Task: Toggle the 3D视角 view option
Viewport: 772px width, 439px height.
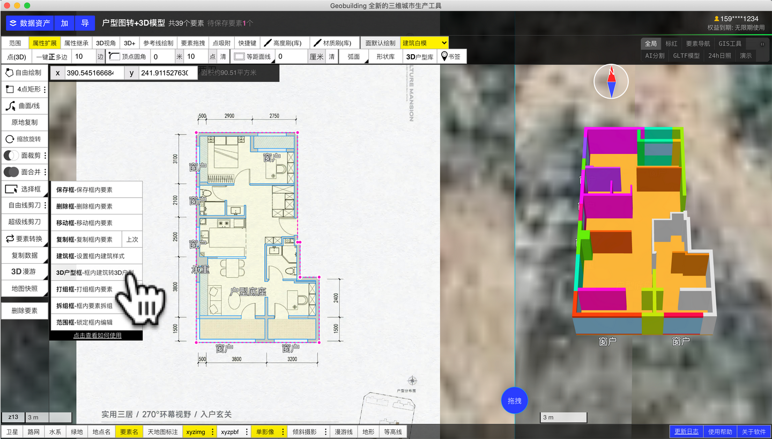Action: [106, 43]
